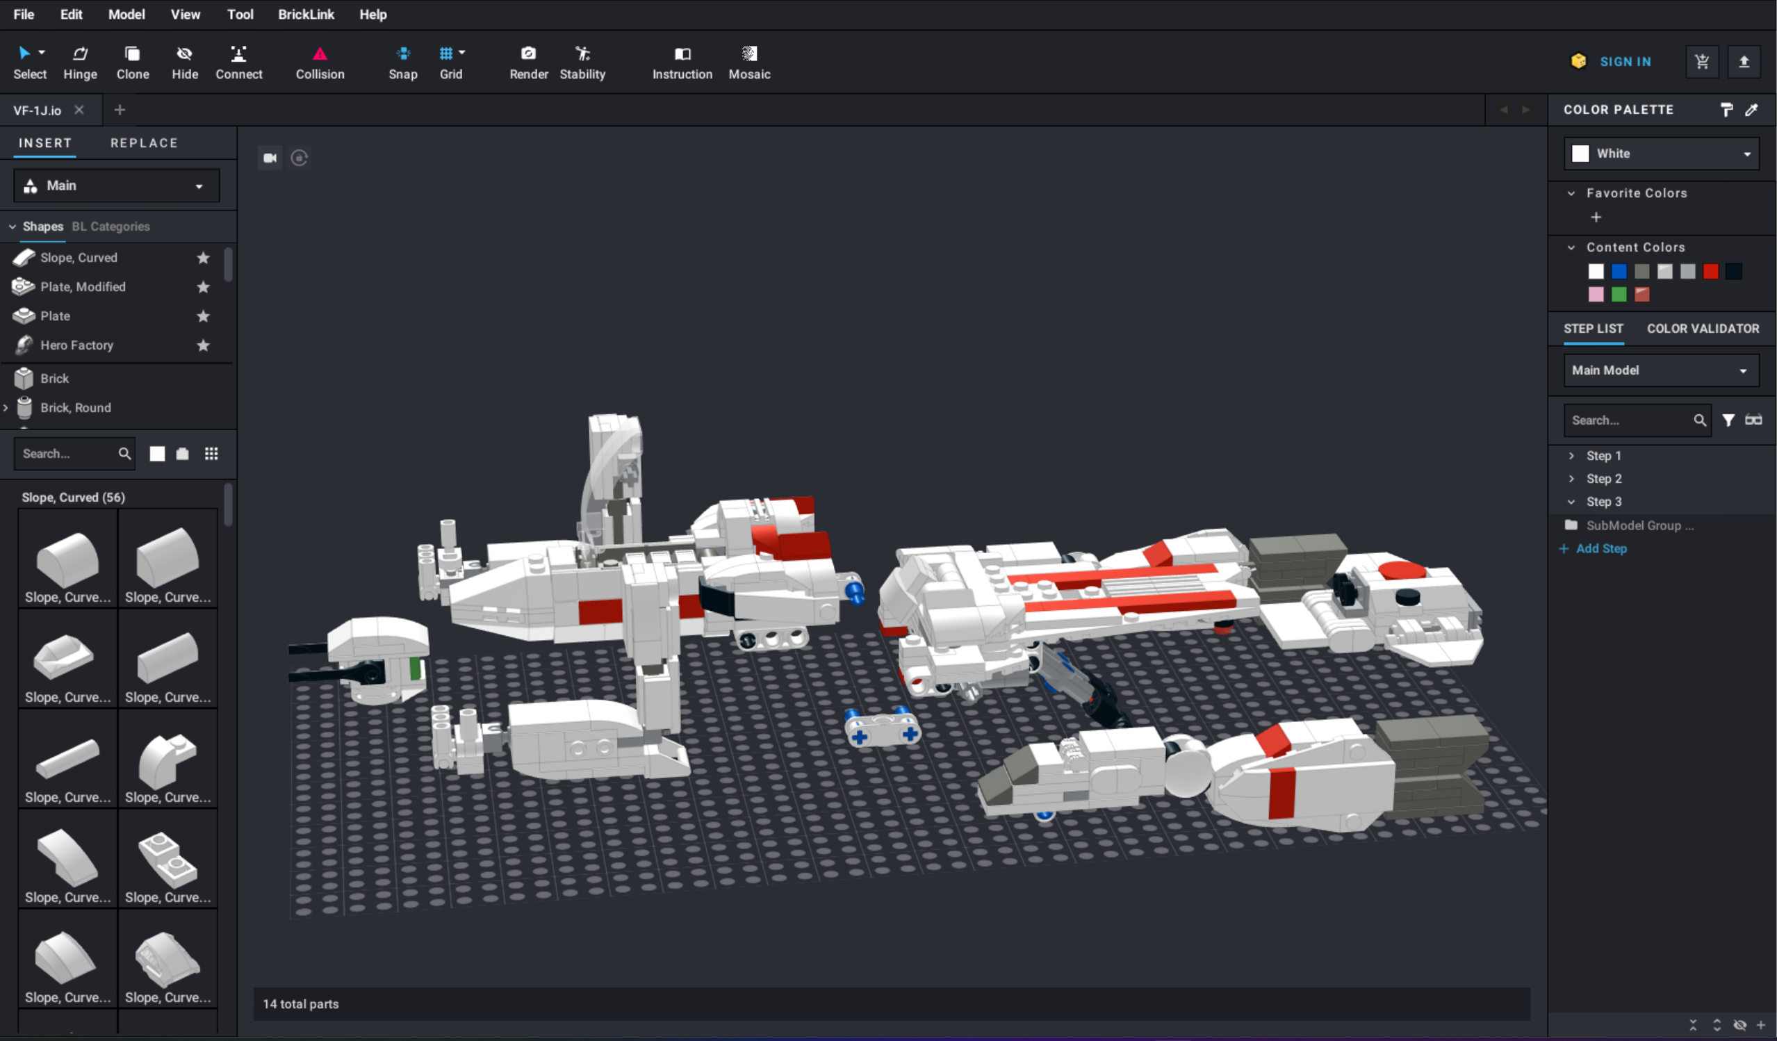Unfavorite the Hero Factory star
Viewport: 1777px width, 1041px height.
coord(203,345)
